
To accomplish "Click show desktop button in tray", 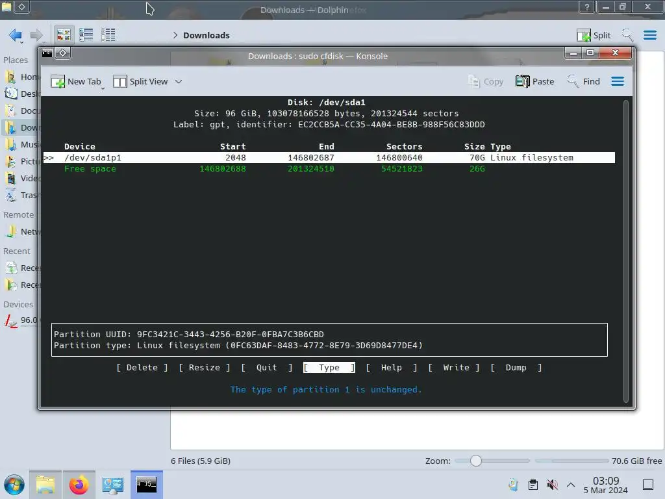I will pos(648,485).
